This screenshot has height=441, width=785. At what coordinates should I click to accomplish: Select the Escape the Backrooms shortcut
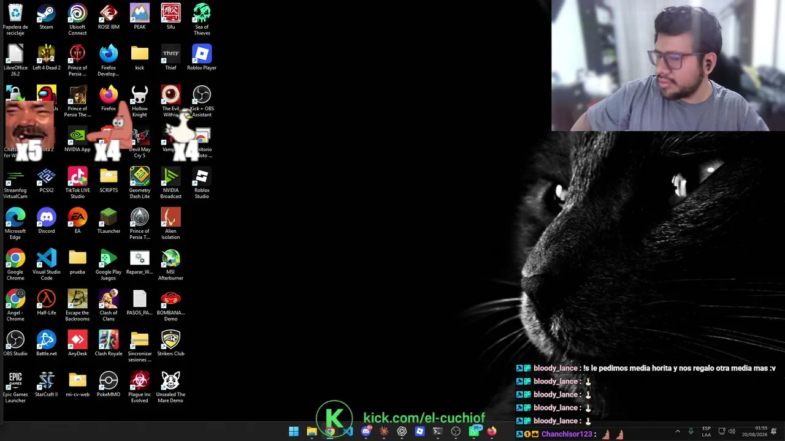(x=77, y=306)
